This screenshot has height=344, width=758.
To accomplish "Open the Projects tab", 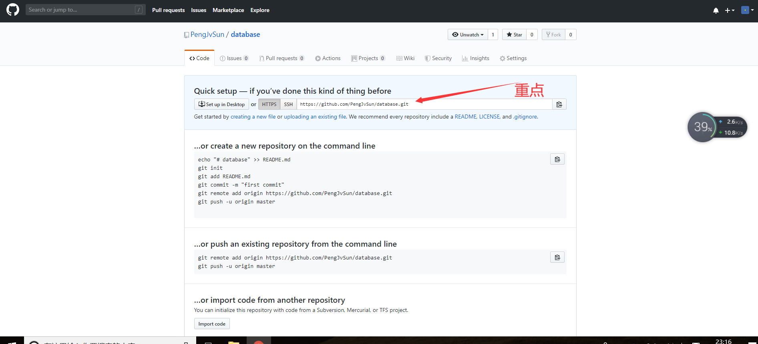I will (368, 58).
